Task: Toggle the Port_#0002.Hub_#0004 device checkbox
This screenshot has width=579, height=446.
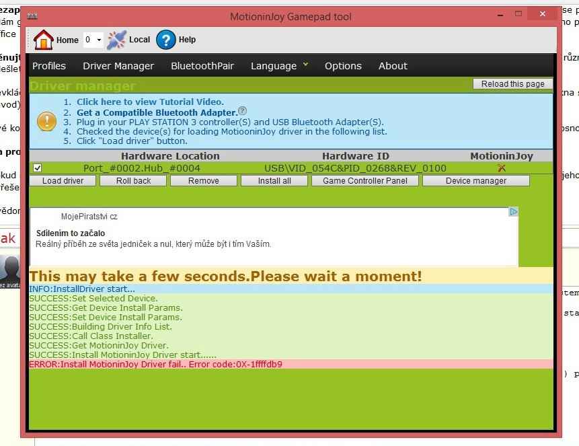Action: (x=37, y=168)
